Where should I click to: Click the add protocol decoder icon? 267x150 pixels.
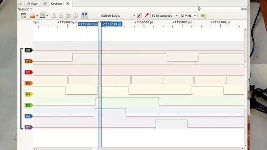pyautogui.click(x=203, y=16)
